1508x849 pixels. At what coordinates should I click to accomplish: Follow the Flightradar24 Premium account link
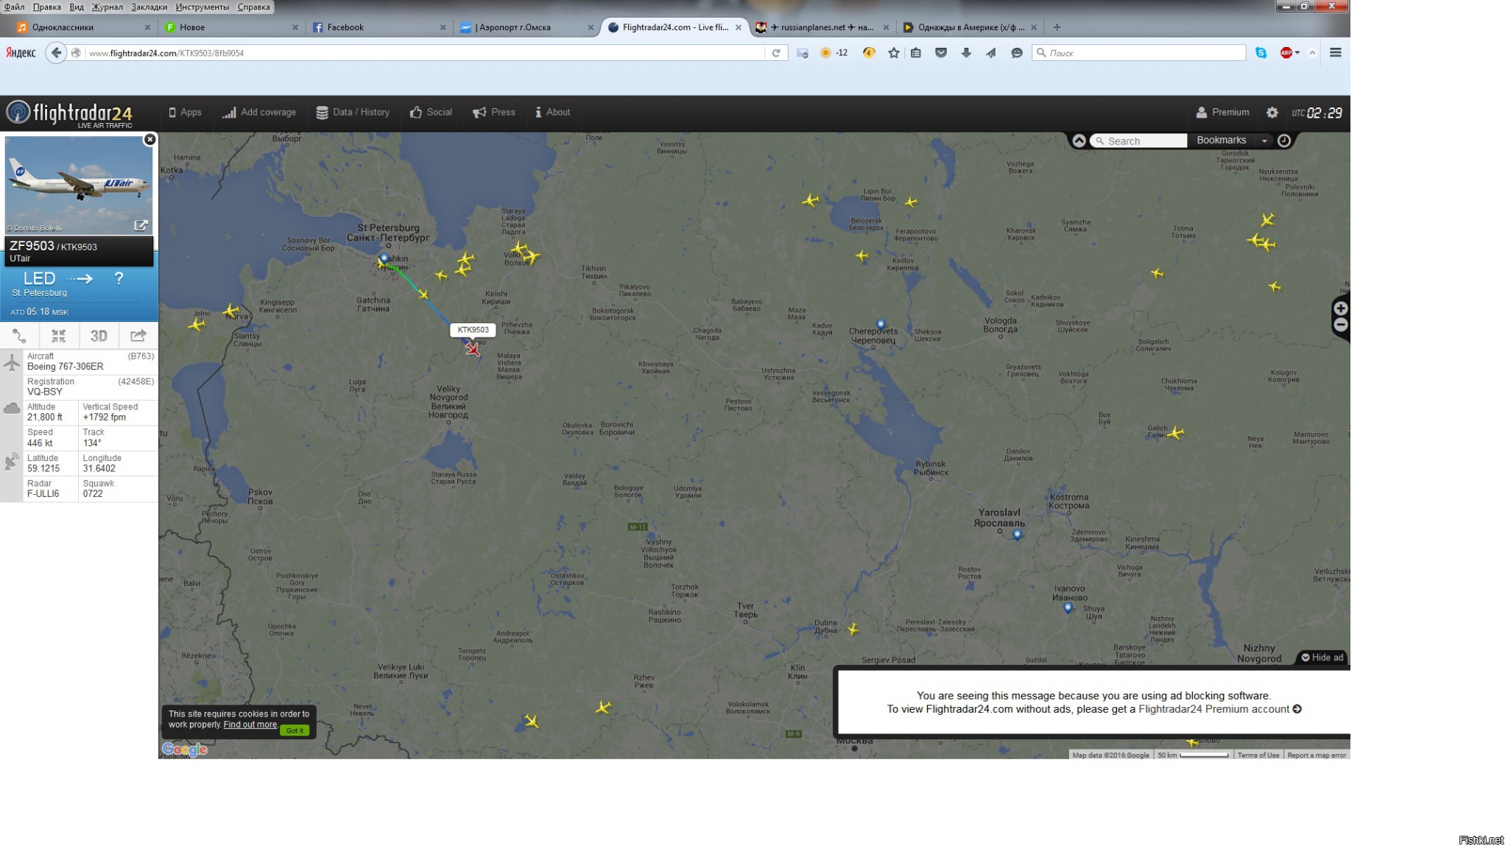[x=1213, y=709]
